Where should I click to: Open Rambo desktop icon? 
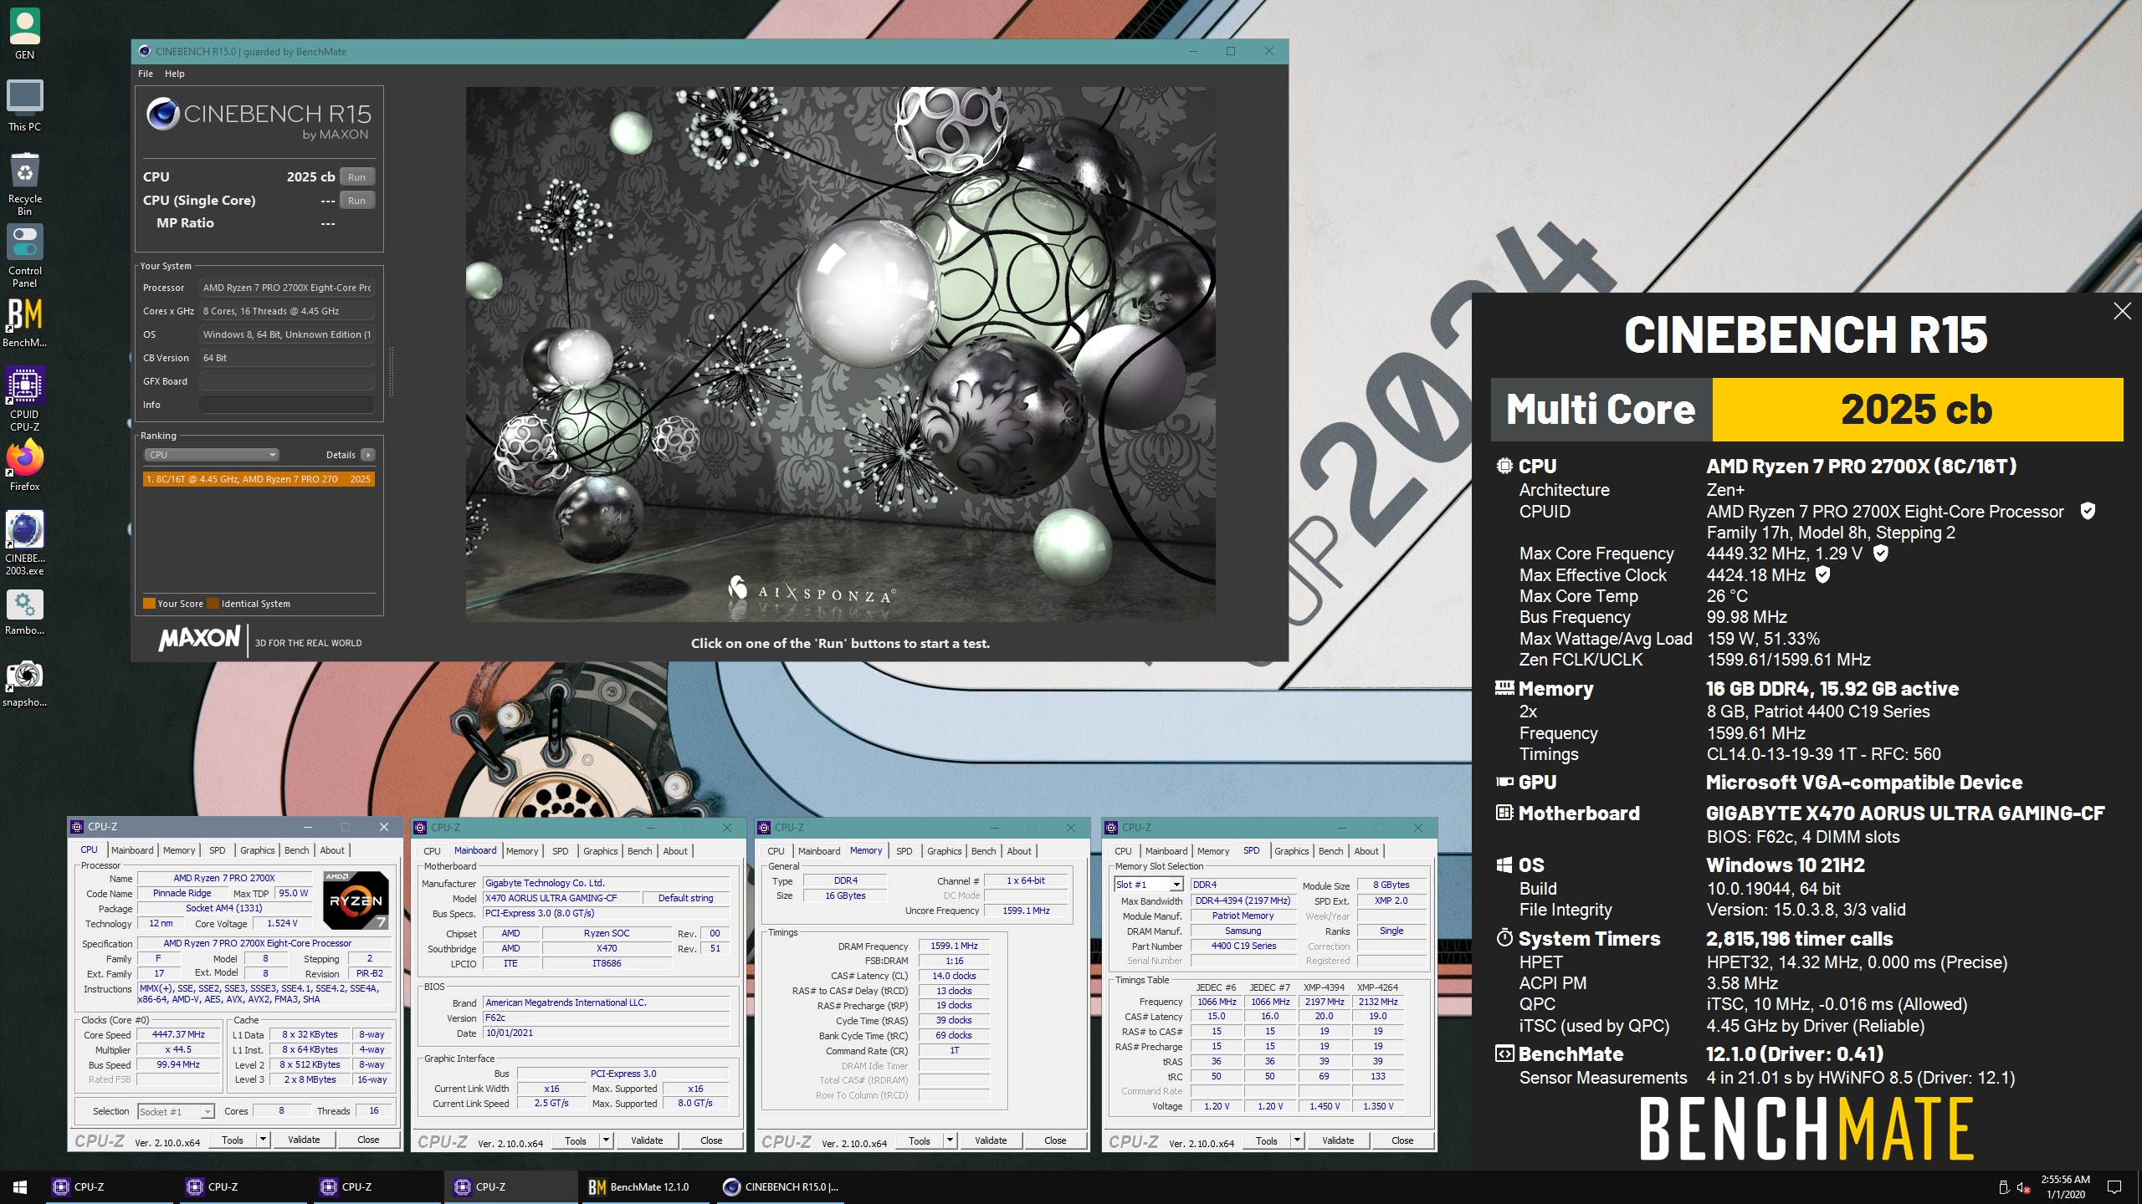pyautogui.click(x=24, y=611)
